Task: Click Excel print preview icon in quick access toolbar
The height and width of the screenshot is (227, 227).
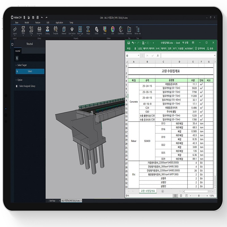Action: 143,43
